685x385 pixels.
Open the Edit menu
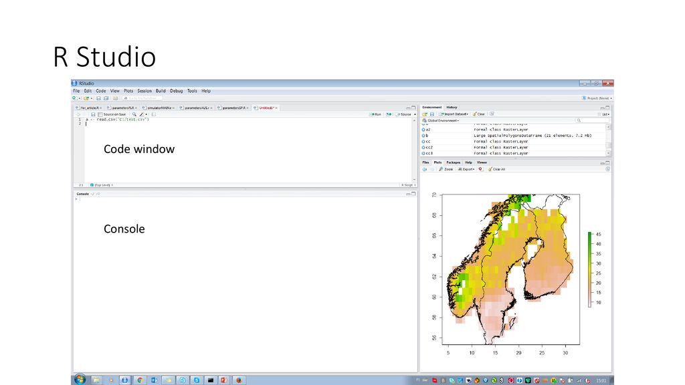tap(88, 91)
